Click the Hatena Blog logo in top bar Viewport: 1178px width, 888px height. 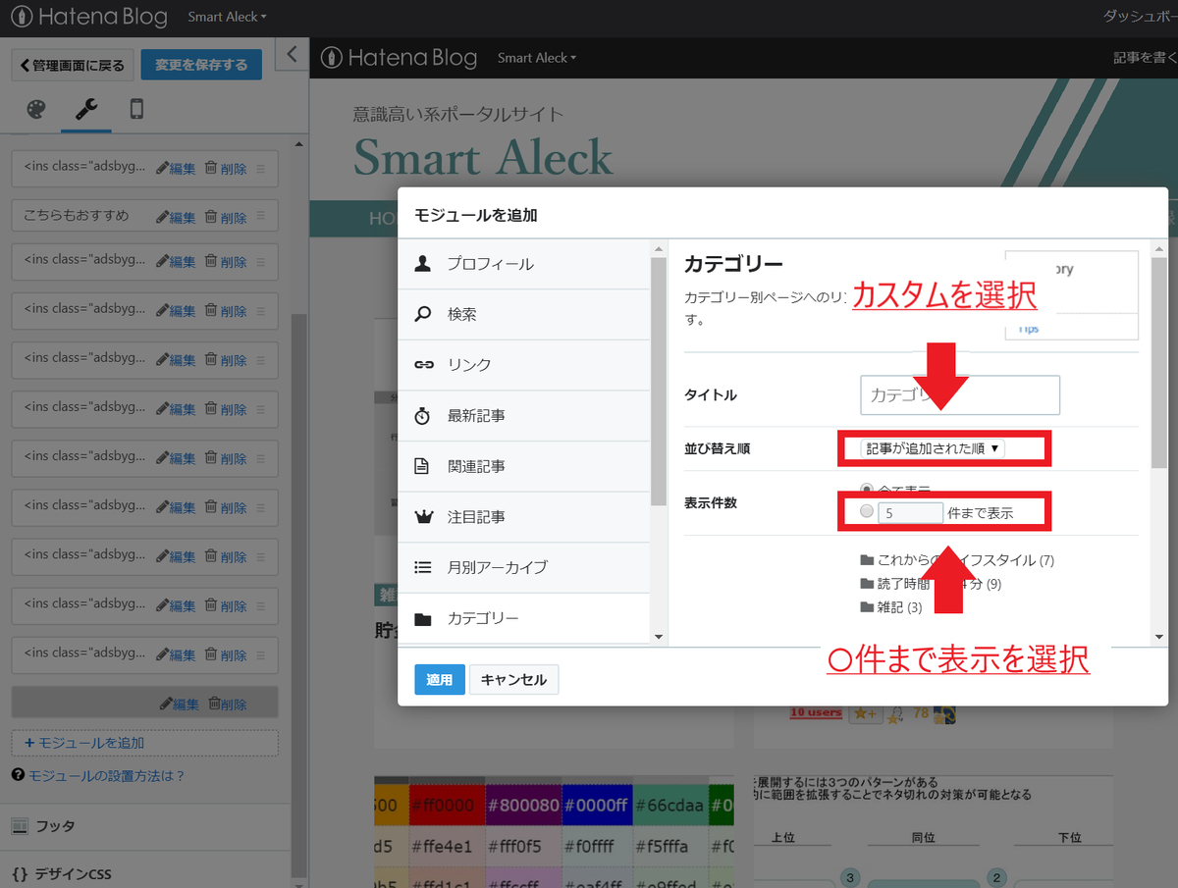pyautogui.click(x=88, y=17)
